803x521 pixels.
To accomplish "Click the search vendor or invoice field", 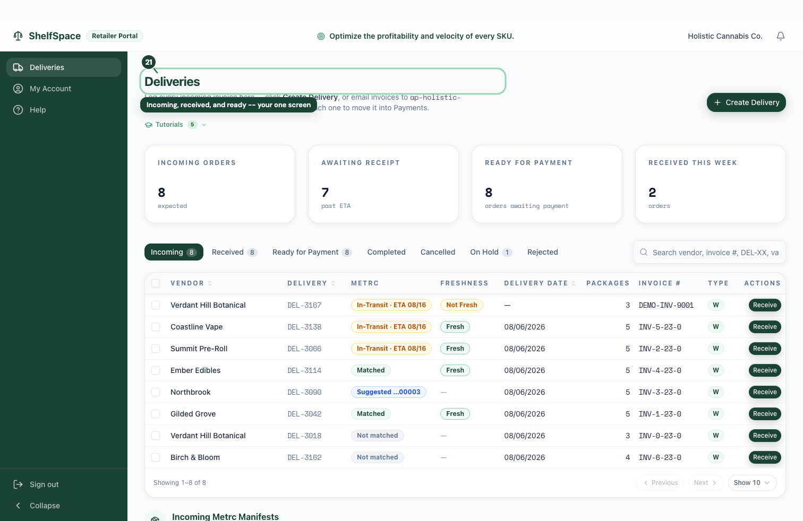I will (x=709, y=253).
